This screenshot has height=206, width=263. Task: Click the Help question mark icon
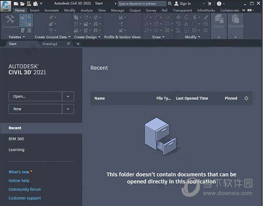(219, 4)
